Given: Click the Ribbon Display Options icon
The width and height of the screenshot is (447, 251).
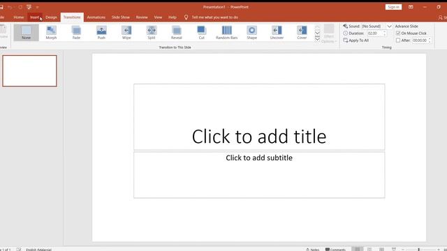Looking at the screenshot, I should pos(411,7).
